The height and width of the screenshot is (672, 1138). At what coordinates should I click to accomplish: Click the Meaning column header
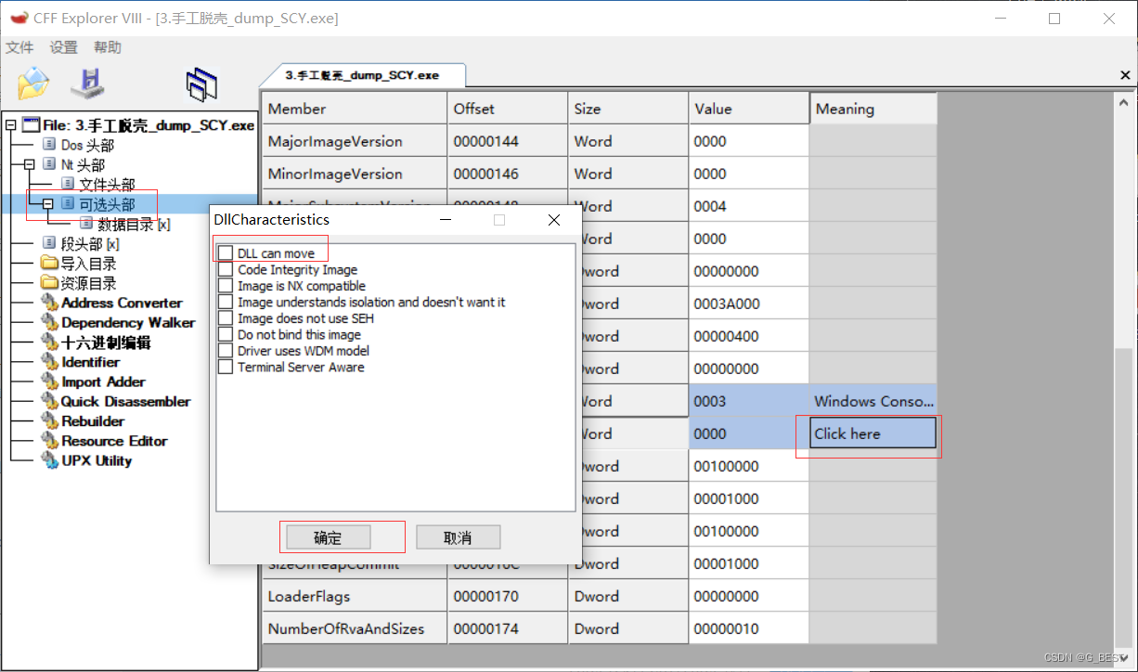(x=873, y=109)
